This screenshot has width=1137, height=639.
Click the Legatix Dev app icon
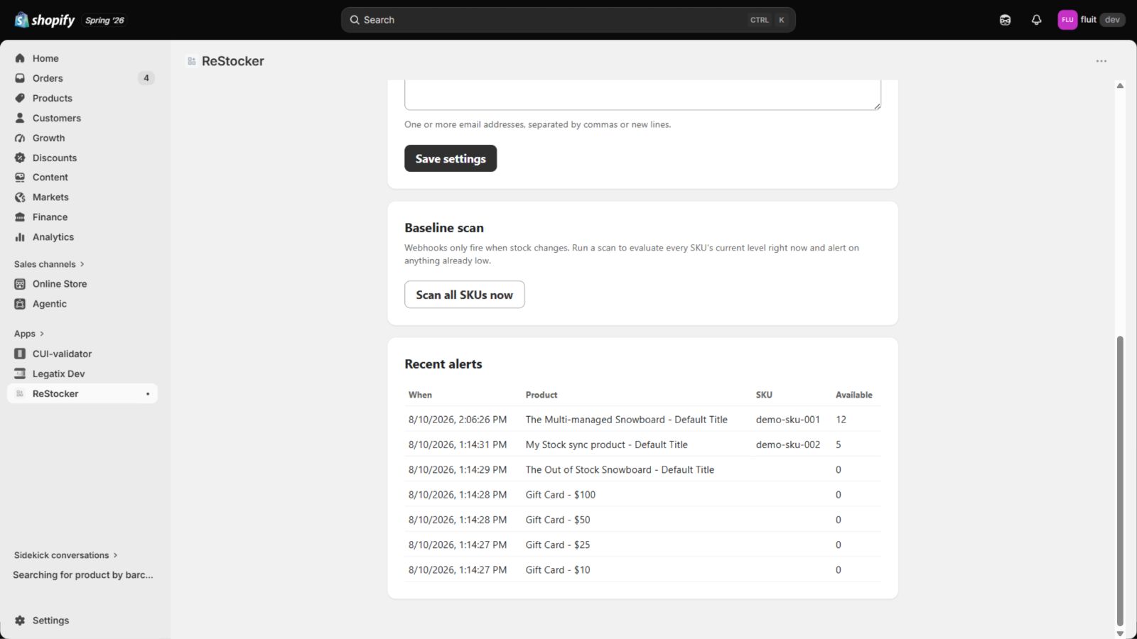click(20, 373)
